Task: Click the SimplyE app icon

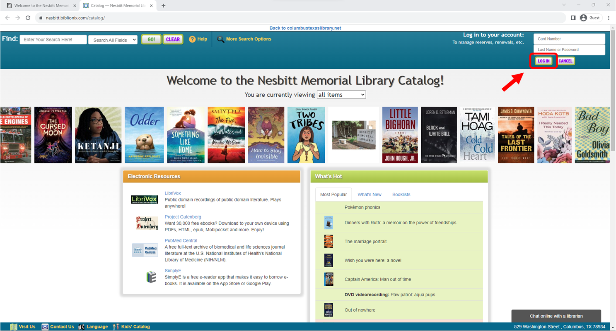Action: [x=151, y=277]
